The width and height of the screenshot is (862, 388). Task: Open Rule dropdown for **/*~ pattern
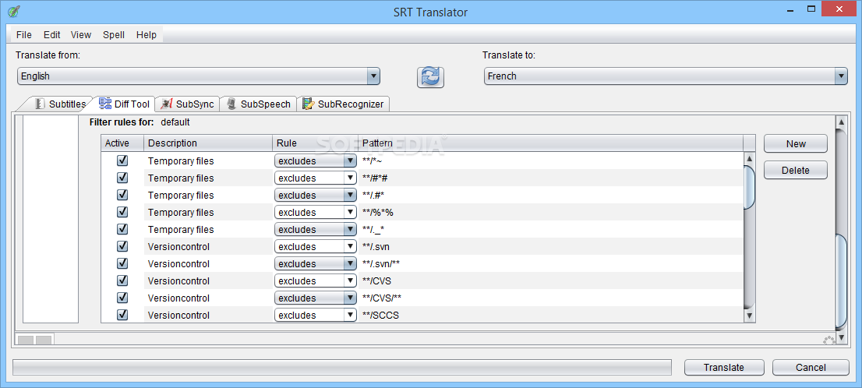pos(316,161)
